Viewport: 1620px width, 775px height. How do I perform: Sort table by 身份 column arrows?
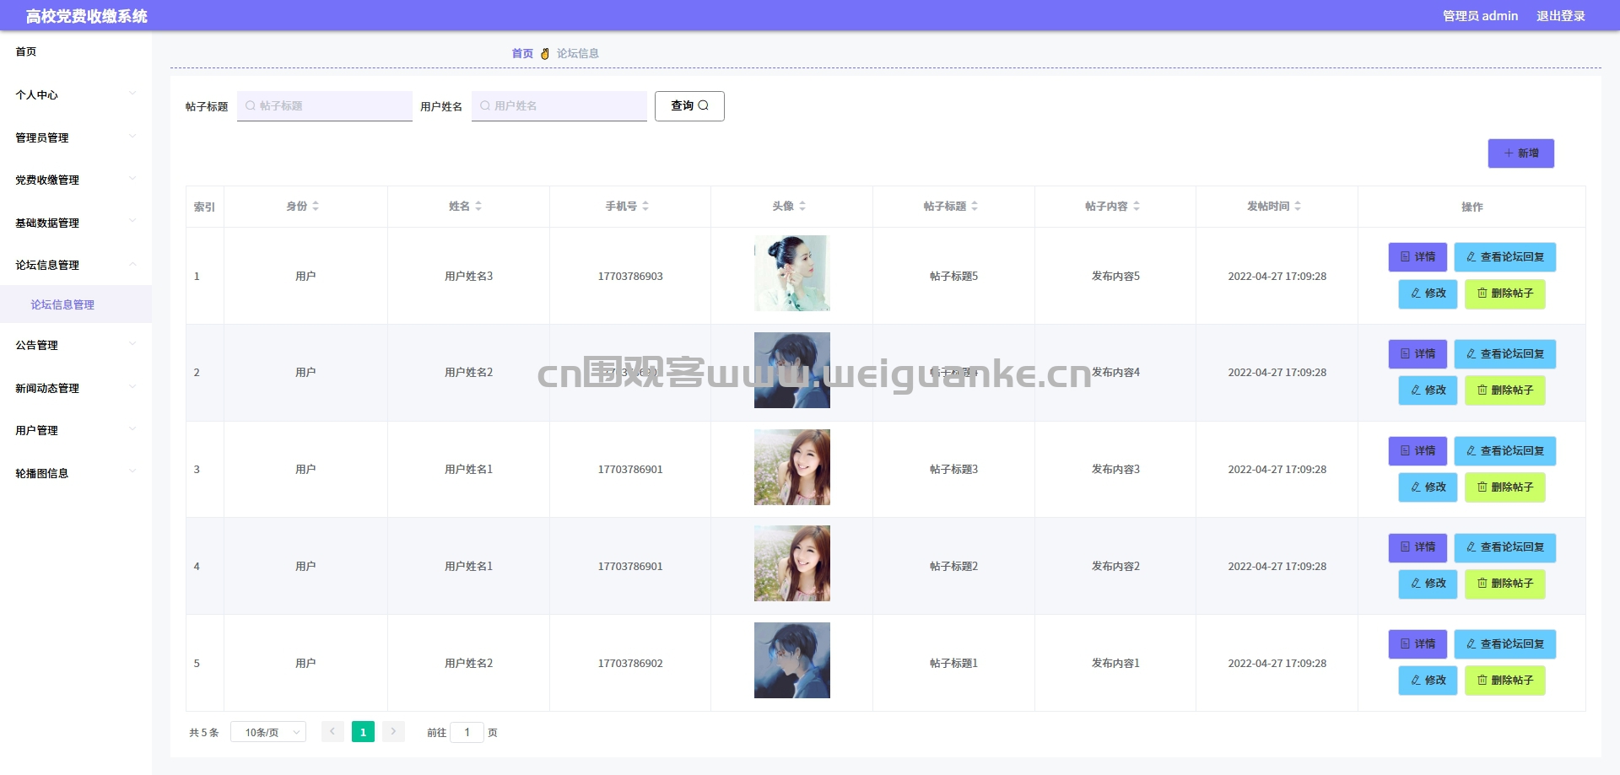316,207
